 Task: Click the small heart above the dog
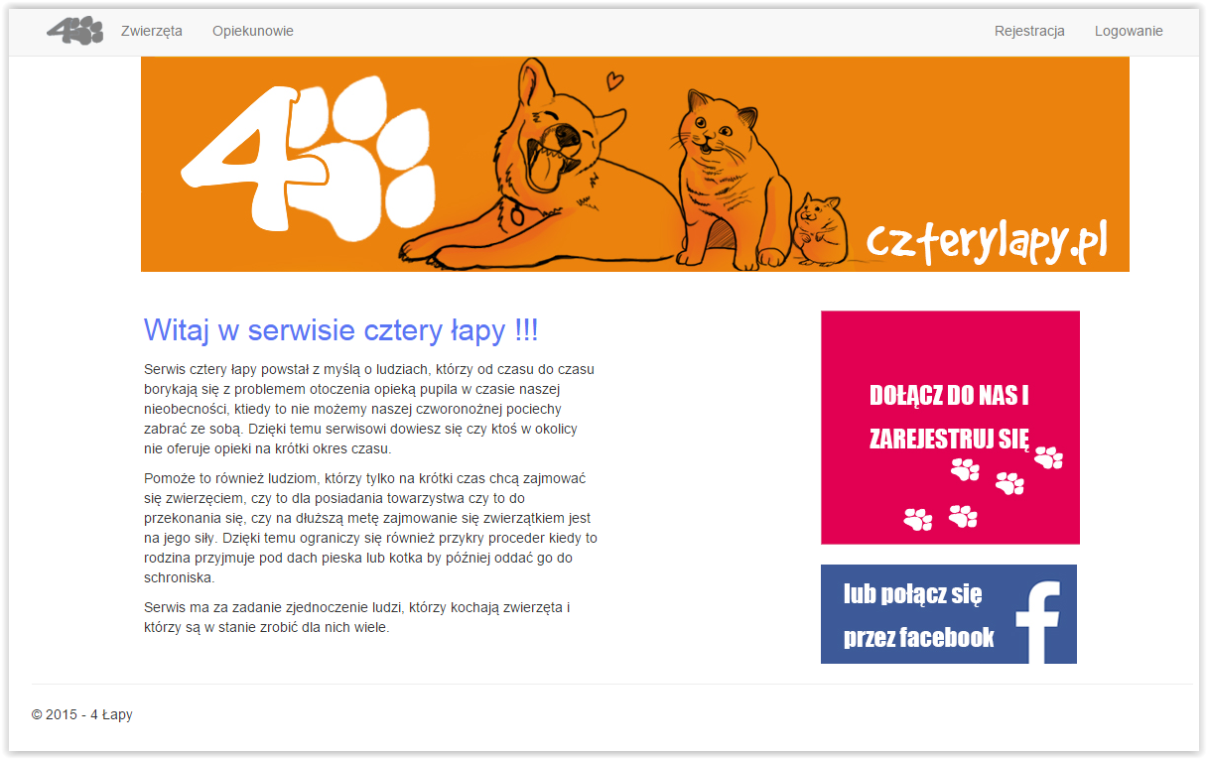pos(615,79)
